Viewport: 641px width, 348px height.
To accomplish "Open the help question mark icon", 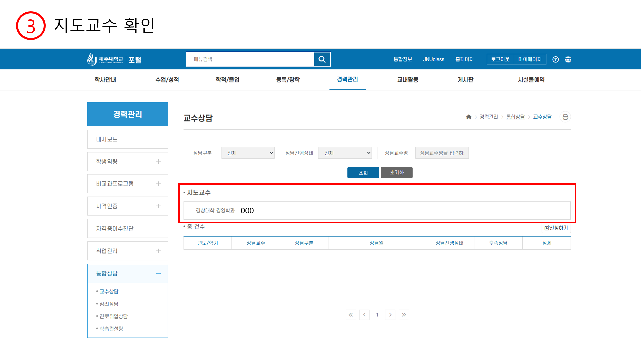I will pos(555,59).
